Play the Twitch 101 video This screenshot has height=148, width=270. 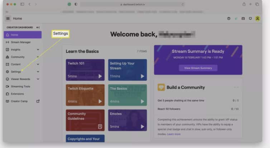click(x=100, y=76)
